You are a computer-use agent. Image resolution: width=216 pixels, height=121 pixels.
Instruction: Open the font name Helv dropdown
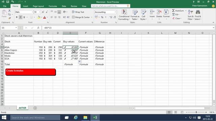[32, 12]
